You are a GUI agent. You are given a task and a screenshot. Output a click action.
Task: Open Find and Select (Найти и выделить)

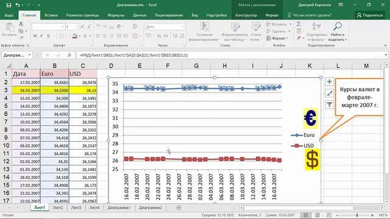point(338,32)
